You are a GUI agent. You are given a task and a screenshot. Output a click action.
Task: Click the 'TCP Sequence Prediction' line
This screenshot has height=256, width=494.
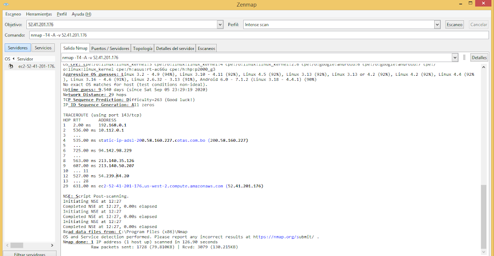[x=129, y=99]
